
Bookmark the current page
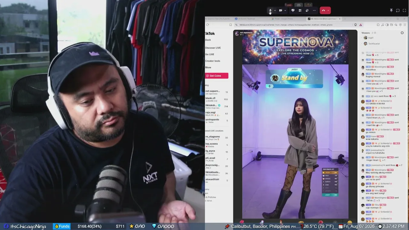231,25
